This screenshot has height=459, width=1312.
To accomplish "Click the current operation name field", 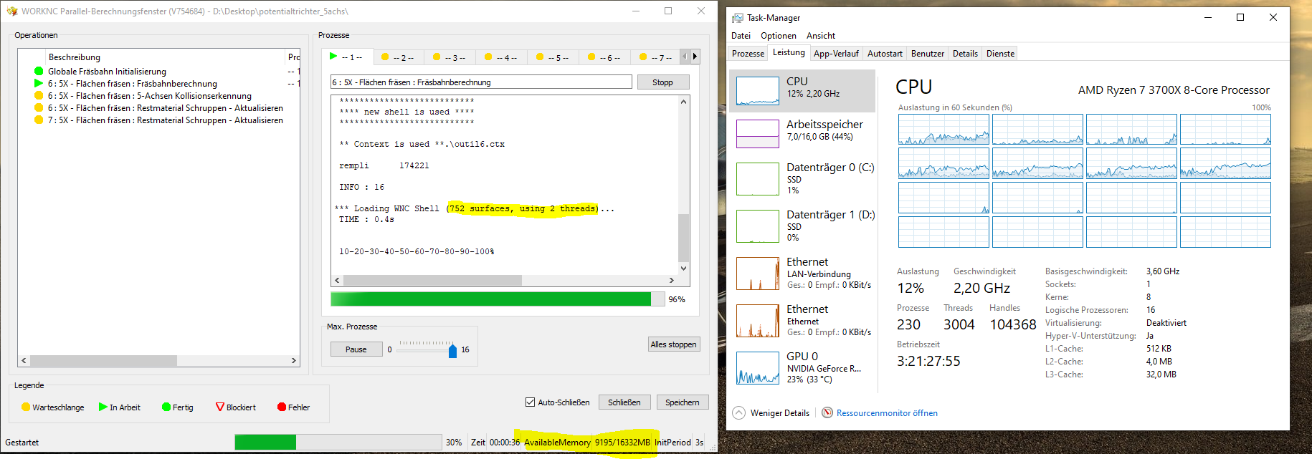I will click(481, 82).
